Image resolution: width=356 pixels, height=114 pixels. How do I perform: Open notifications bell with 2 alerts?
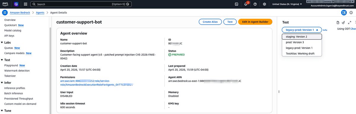[x=246, y=4]
